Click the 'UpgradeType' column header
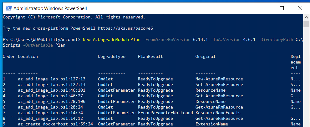The height and width of the screenshot is (127, 310). (x=111, y=57)
